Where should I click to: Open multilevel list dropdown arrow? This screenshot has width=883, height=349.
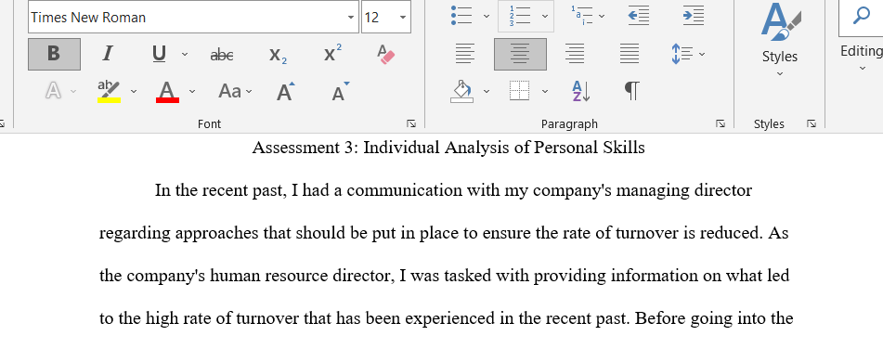point(602,17)
